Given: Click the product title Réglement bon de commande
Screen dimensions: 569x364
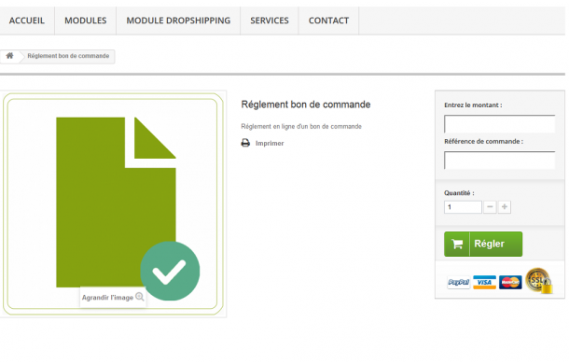Looking at the screenshot, I should [306, 105].
